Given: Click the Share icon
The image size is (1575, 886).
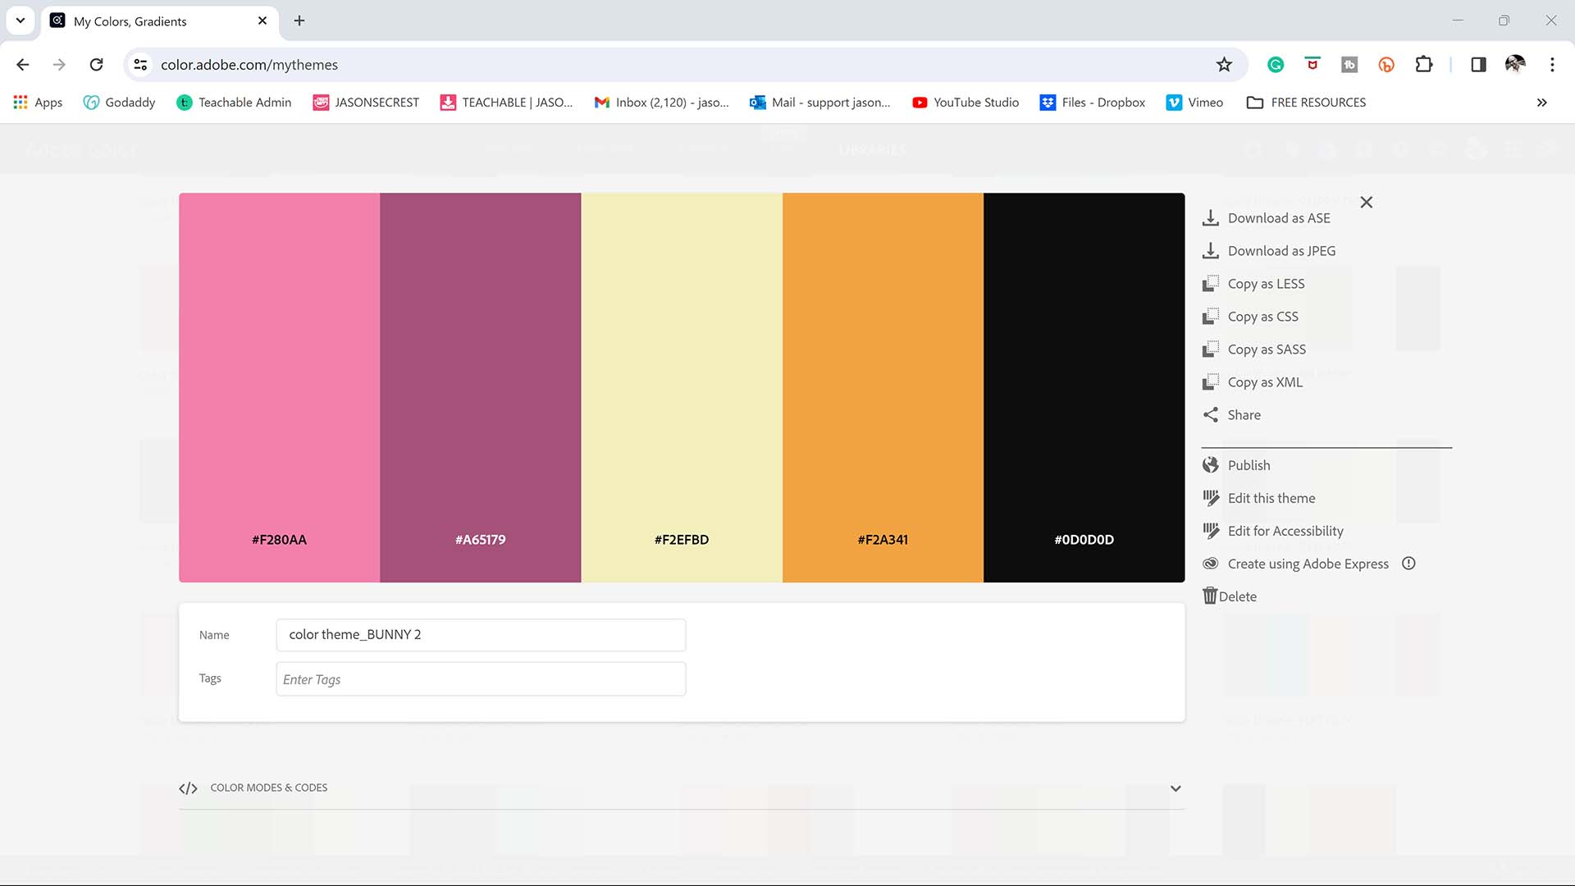Looking at the screenshot, I should pyautogui.click(x=1210, y=415).
